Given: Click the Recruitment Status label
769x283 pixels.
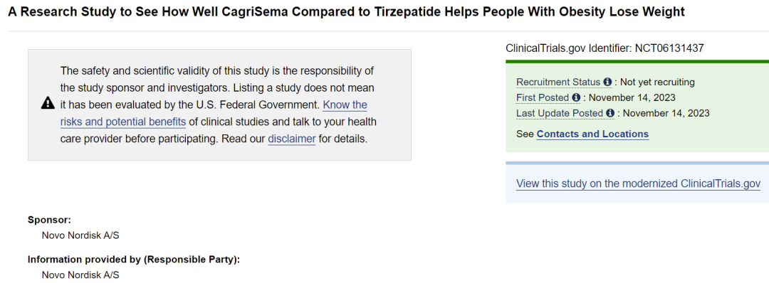Looking at the screenshot, I should point(558,82).
